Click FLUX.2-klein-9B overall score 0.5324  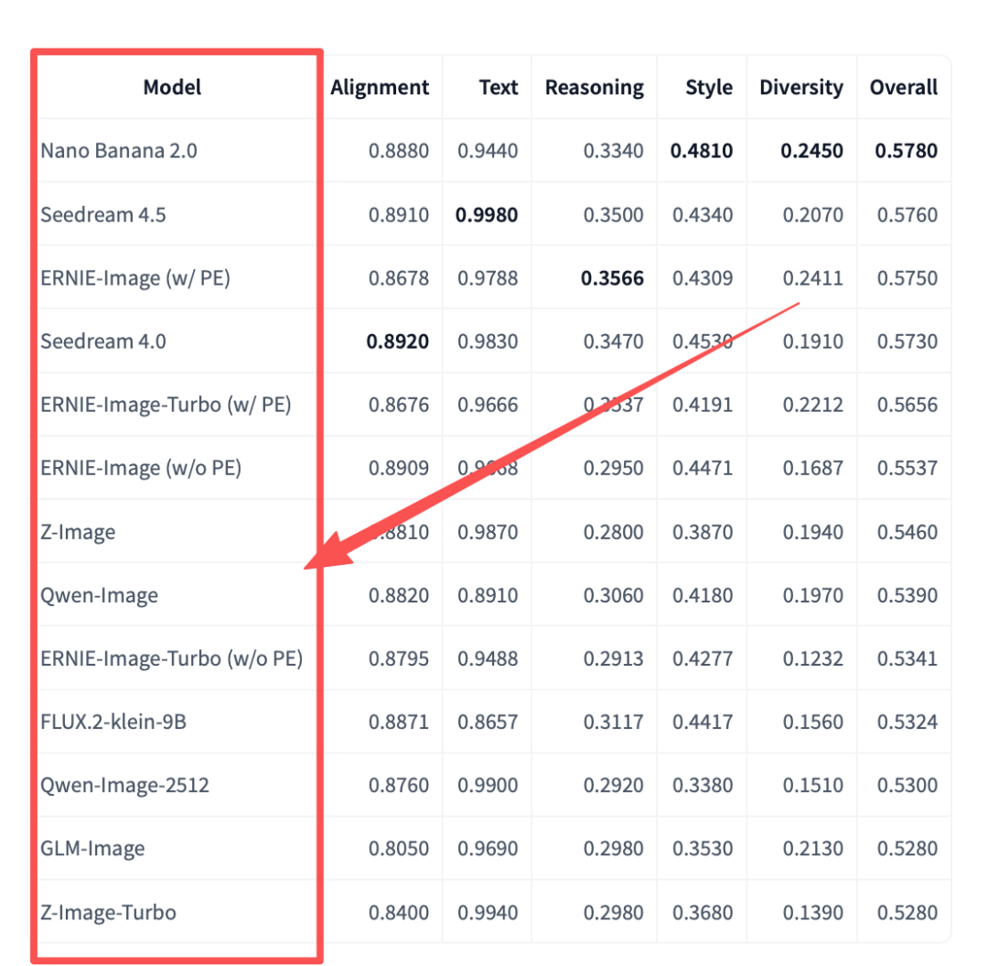tap(907, 722)
